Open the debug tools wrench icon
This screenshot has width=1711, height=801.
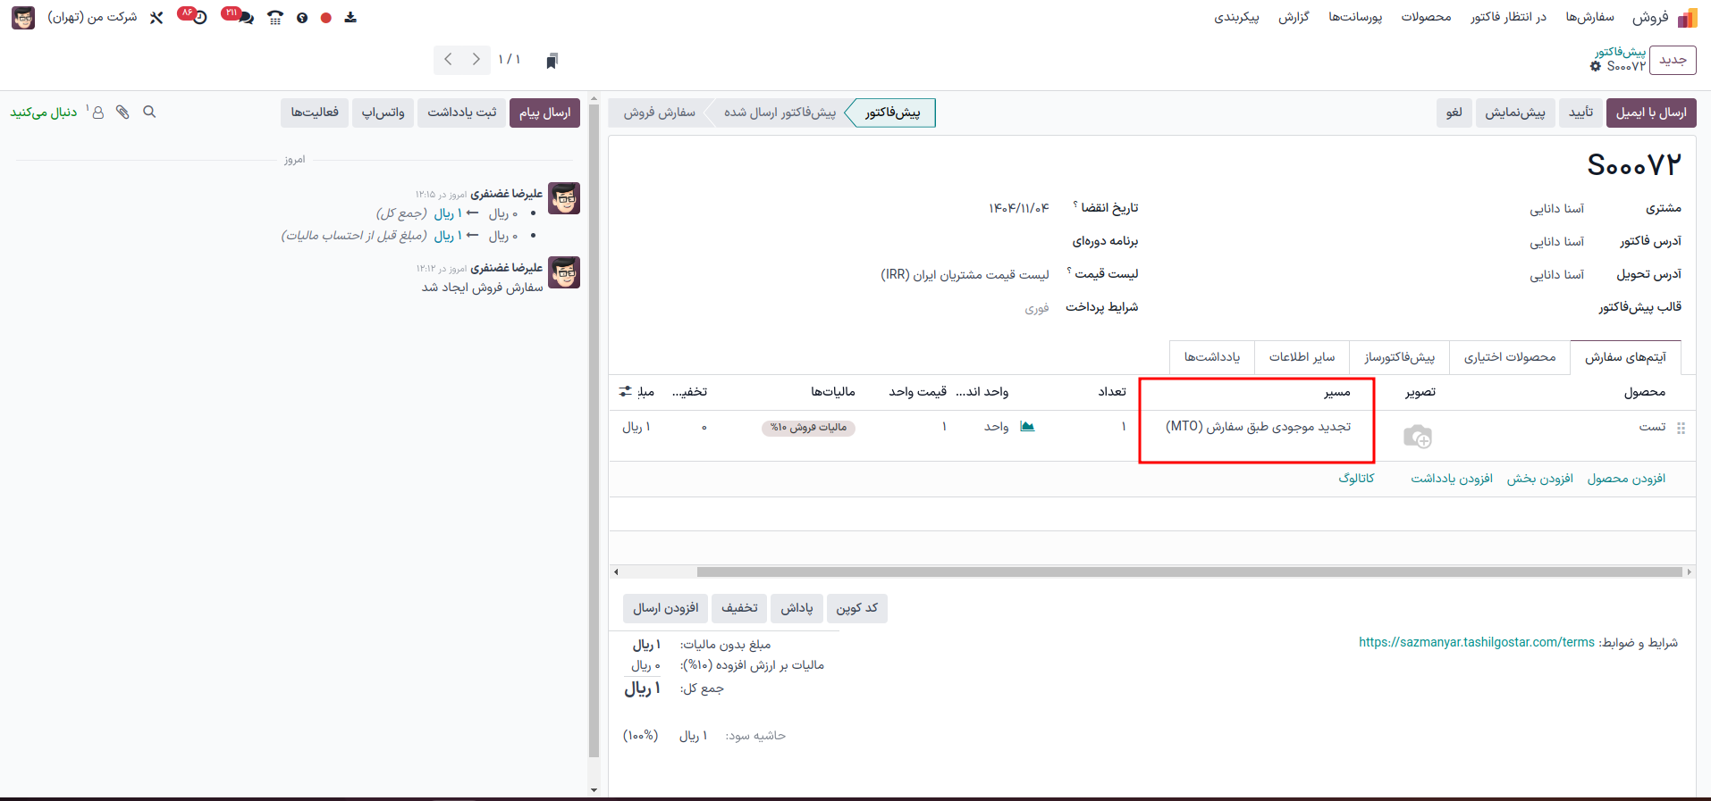click(x=156, y=18)
